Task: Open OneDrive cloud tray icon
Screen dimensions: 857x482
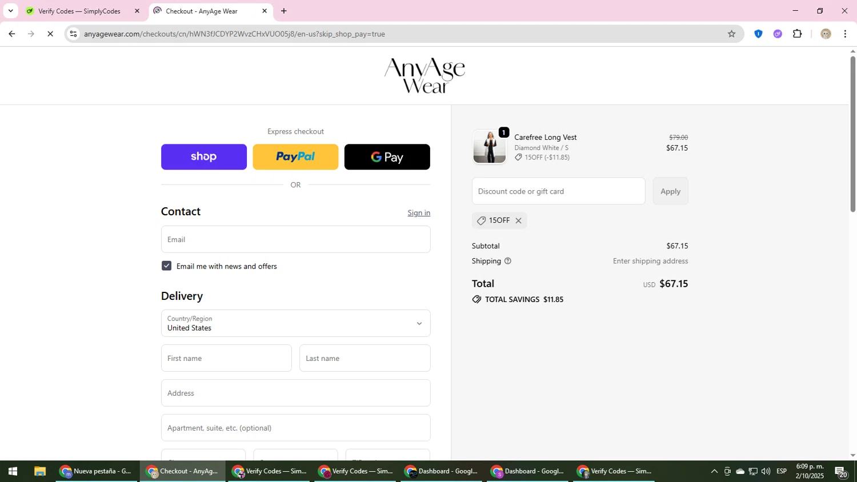Action: pos(740,471)
